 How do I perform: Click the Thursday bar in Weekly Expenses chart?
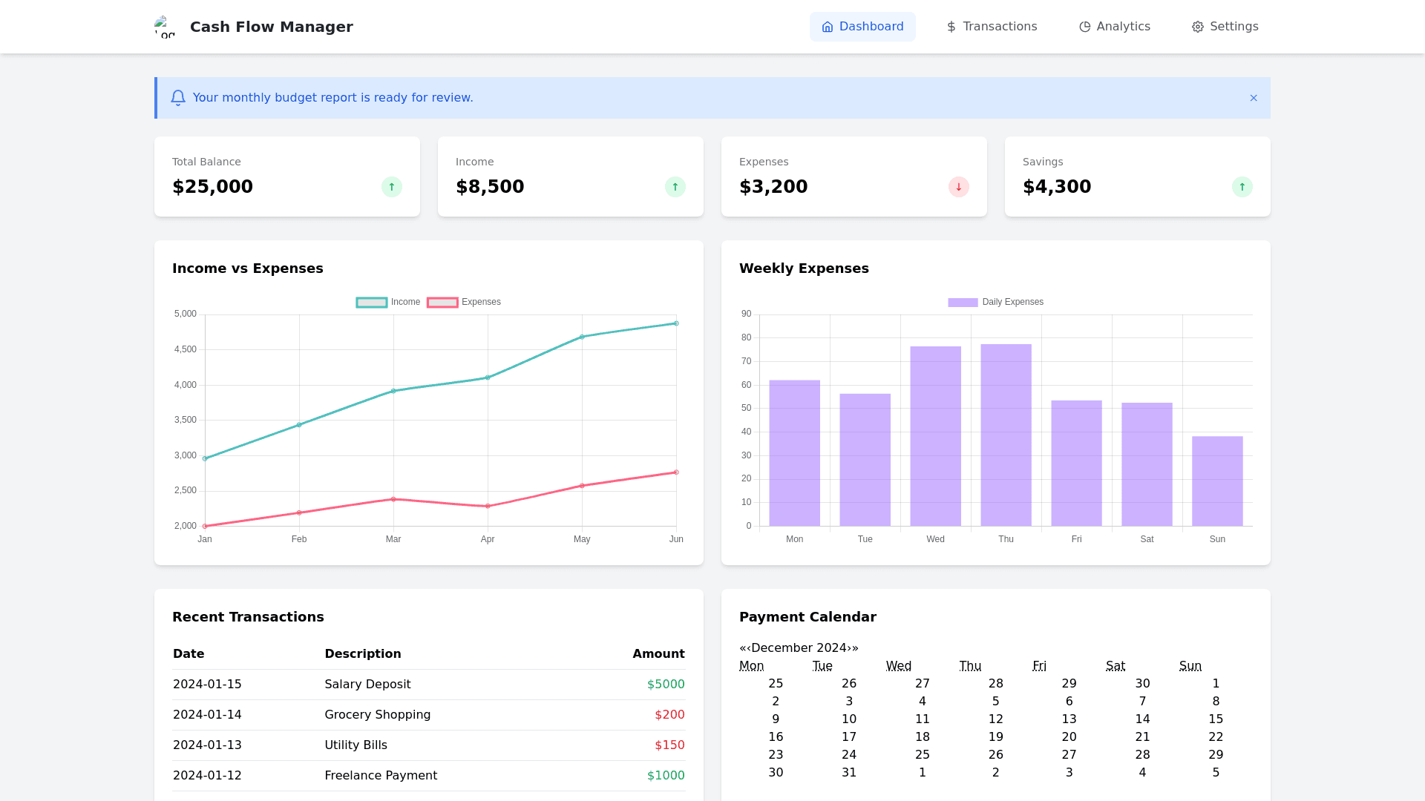point(1006,435)
